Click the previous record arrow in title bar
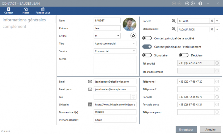Viewport: 223px width, 134px height. click(174, 3)
